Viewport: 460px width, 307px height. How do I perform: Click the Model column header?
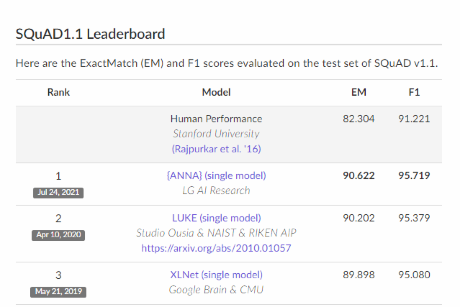click(216, 92)
